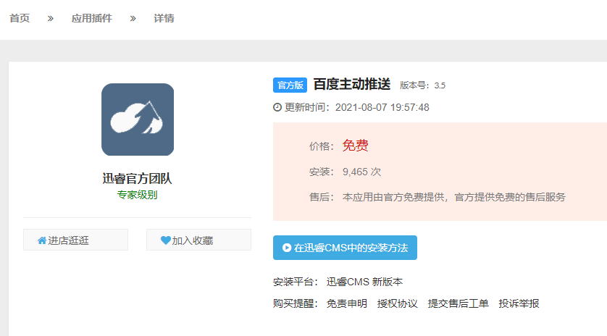This screenshot has height=336, width=607.
Task: Open the 迅睿官方团队 developer name
Action: pos(137,178)
